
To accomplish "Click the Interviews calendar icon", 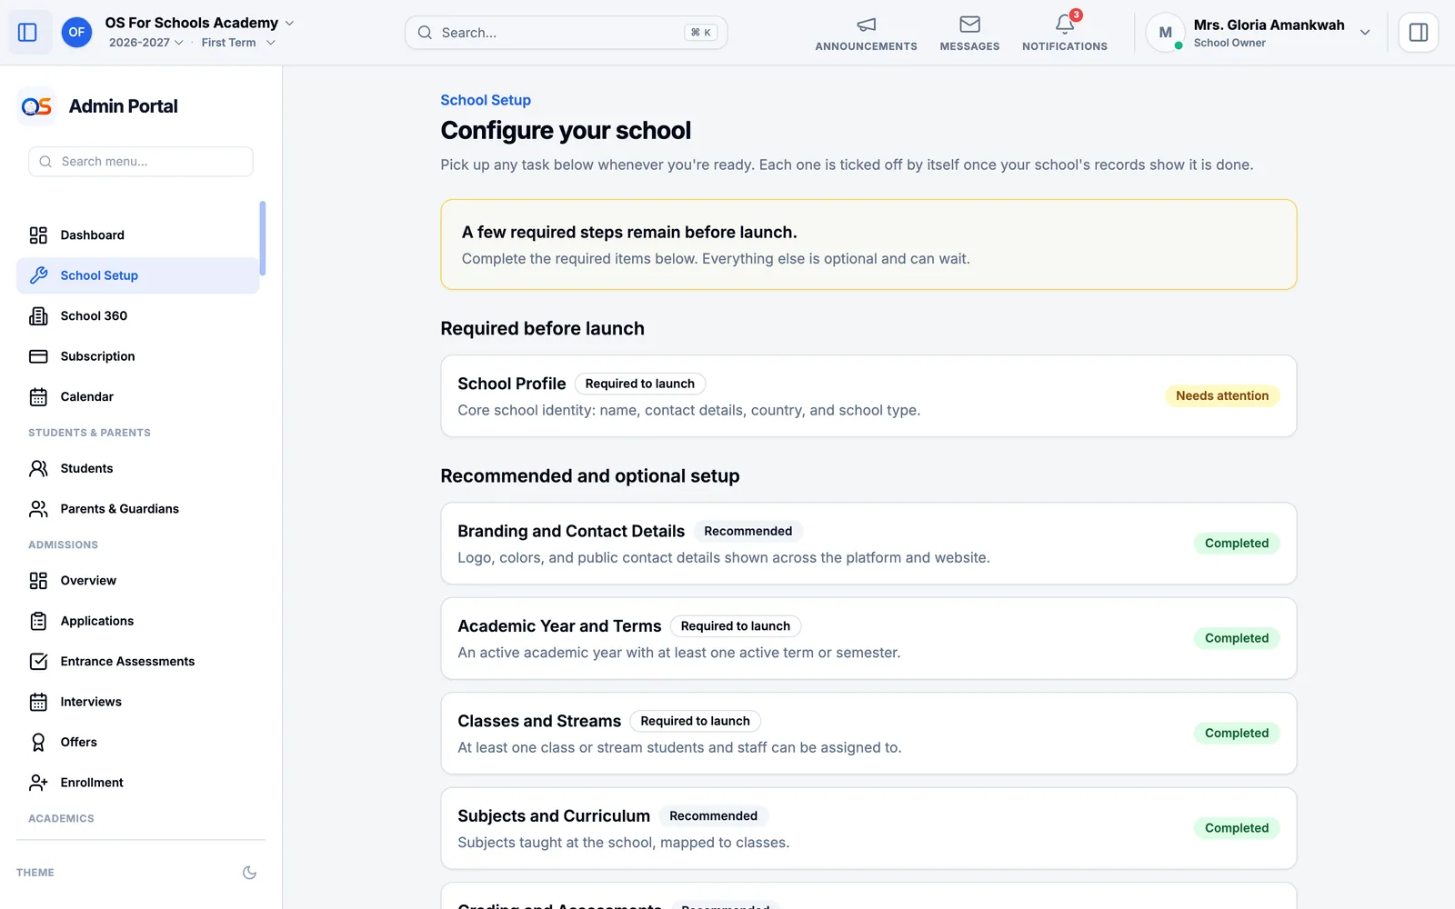I will [38, 702].
